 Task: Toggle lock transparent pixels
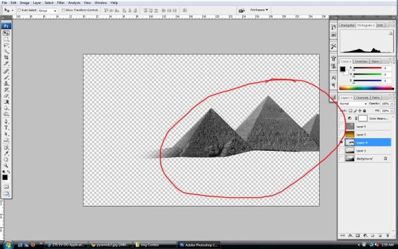[x=350, y=111]
